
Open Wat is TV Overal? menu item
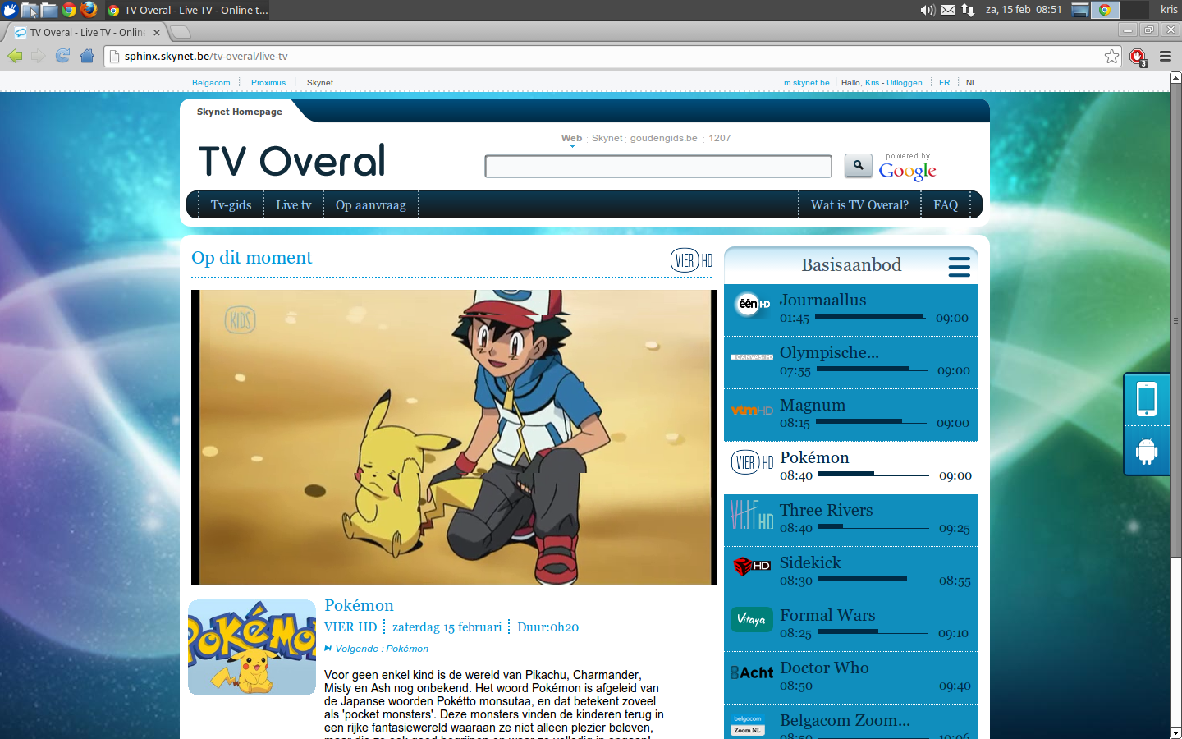point(859,204)
